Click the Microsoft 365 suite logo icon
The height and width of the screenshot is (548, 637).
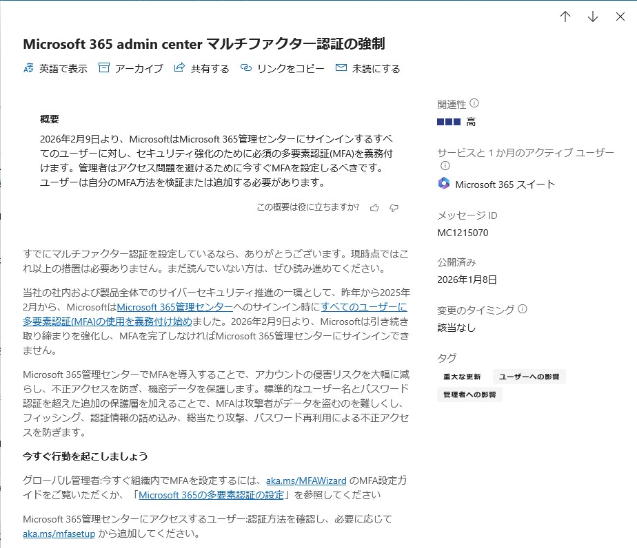pyautogui.click(x=444, y=183)
